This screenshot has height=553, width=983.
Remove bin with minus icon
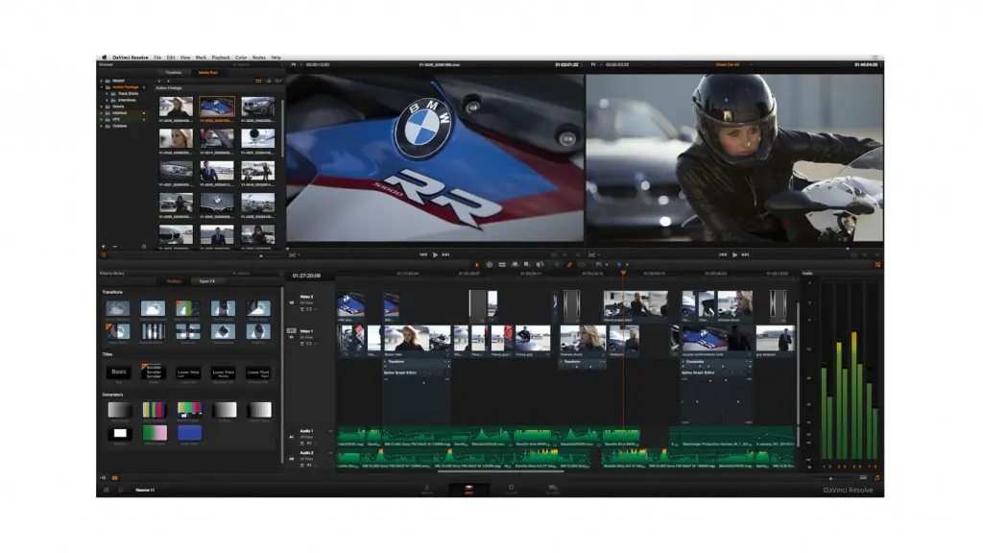[x=115, y=247]
